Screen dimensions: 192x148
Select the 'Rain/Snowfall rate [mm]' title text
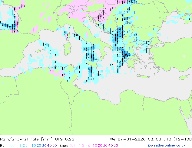tap(26, 139)
